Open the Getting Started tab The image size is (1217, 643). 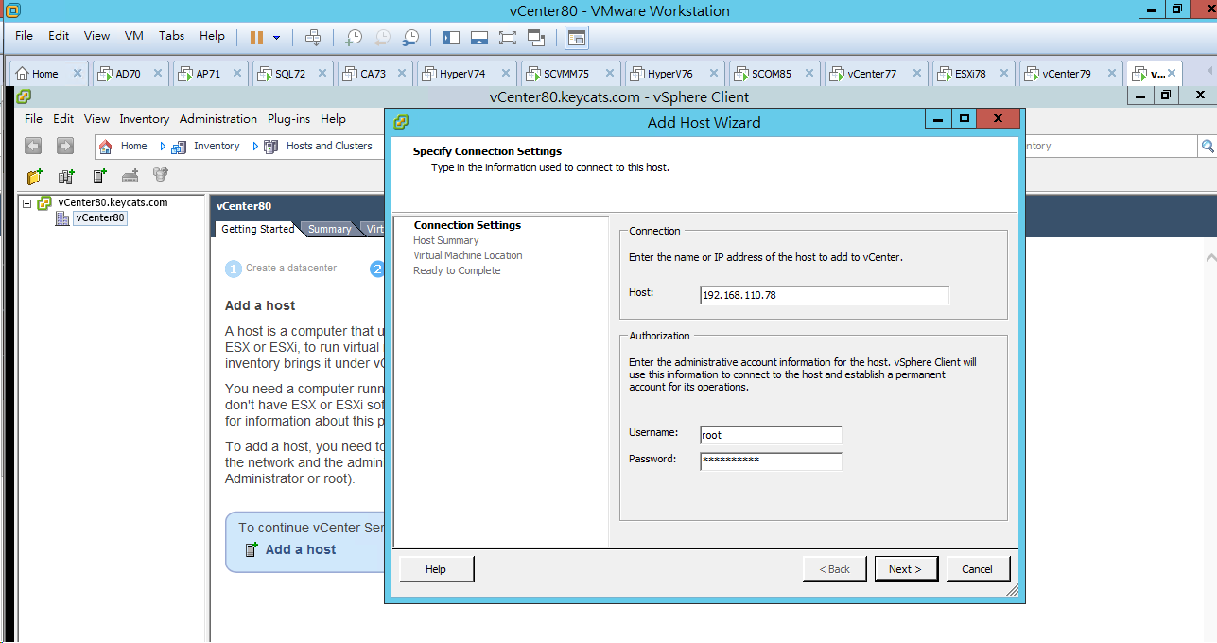pos(257,229)
